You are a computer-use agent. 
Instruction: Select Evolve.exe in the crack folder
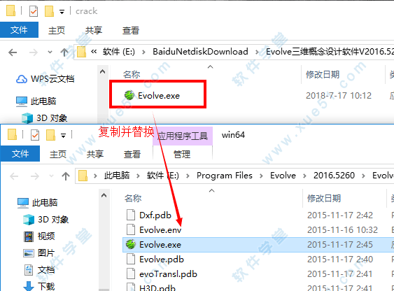pos(153,95)
